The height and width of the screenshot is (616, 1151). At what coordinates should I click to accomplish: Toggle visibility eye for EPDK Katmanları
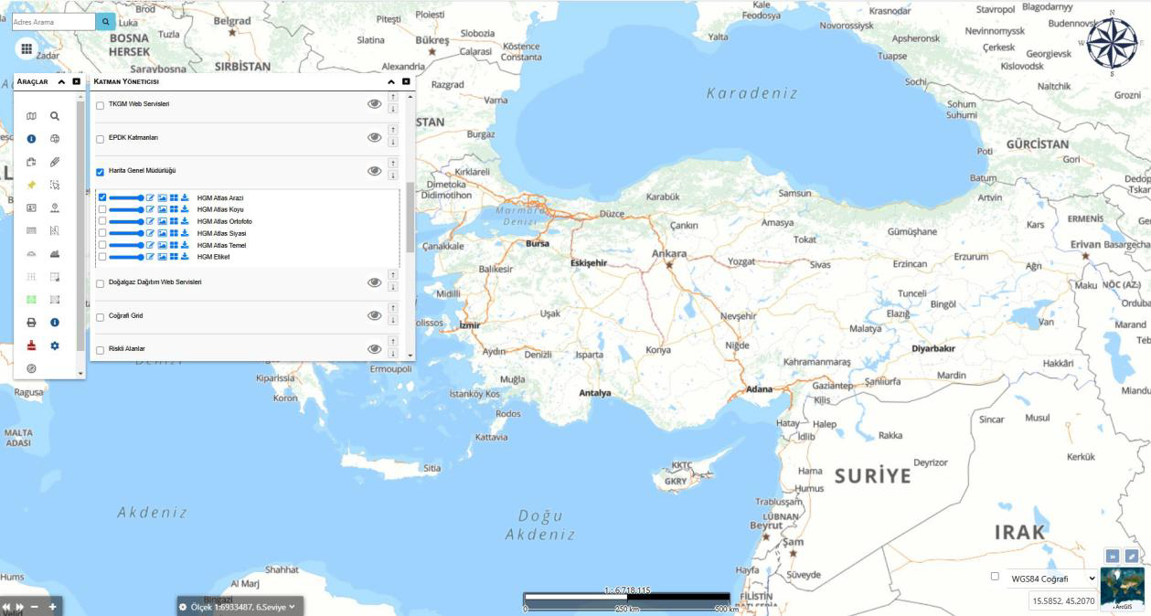(374, 137)
